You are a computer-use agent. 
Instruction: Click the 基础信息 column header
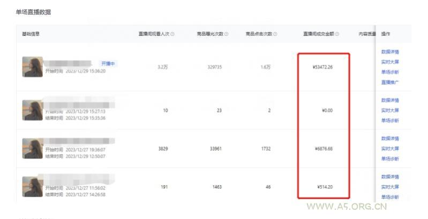[x=31, y=34]
